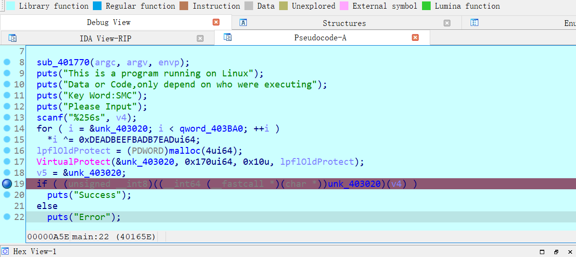Toggle breakpoint dot on line 13

pyautogui.click(x=7, y=118)
